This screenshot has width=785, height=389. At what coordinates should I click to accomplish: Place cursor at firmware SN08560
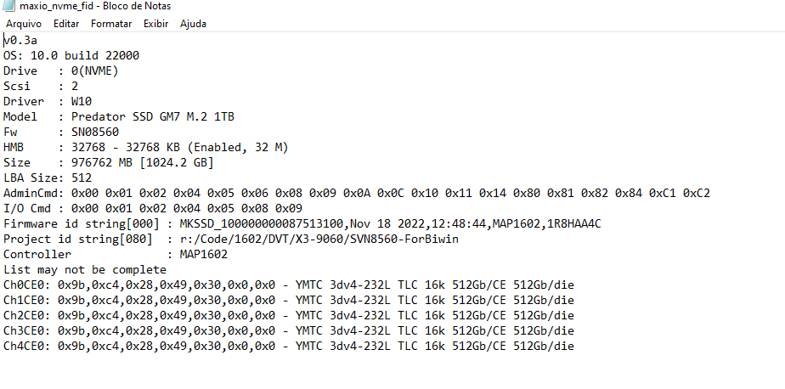[95, 132]
